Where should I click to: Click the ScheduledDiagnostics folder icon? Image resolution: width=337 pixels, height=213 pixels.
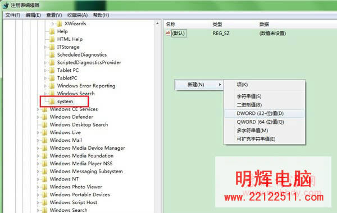[x=52, y=55]
